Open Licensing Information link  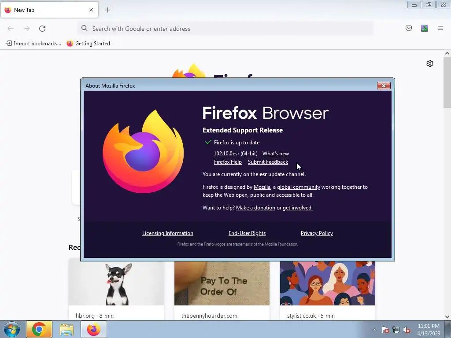168,233
